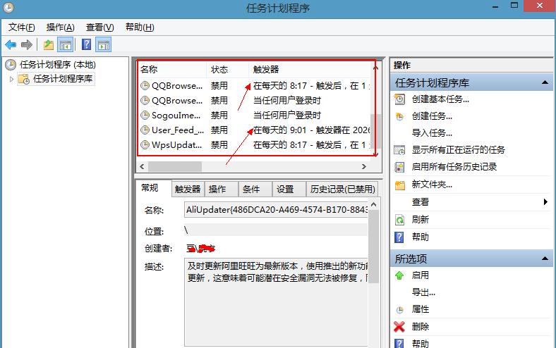Click the folder icon of 任务计划程序库 in the tree
The image size is (556, 348).
tap(24, 79)
